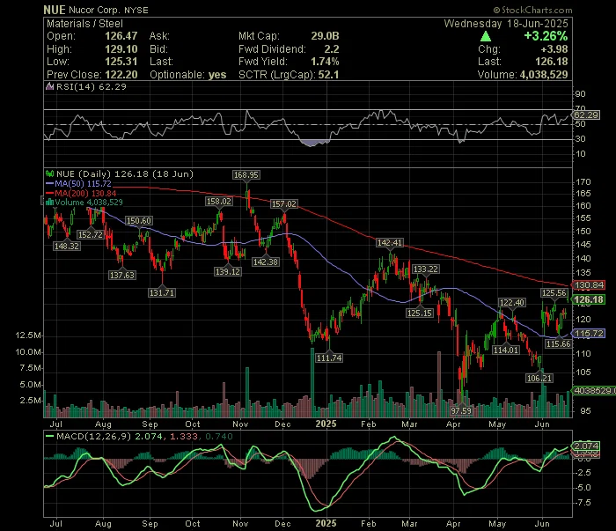Click the Low value 125.31
Viewport: 616px width, 531px height.
pyautogui.click(x=121, y=62)
